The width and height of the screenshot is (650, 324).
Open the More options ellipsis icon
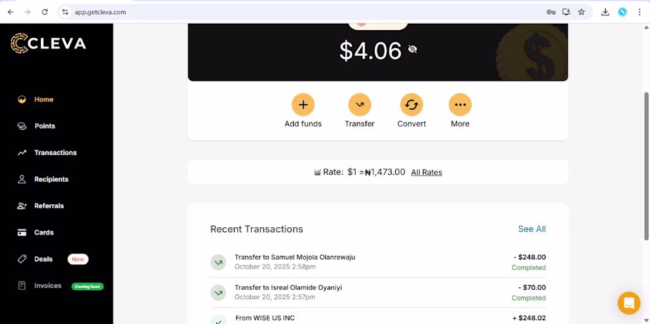tap(460, 104)
